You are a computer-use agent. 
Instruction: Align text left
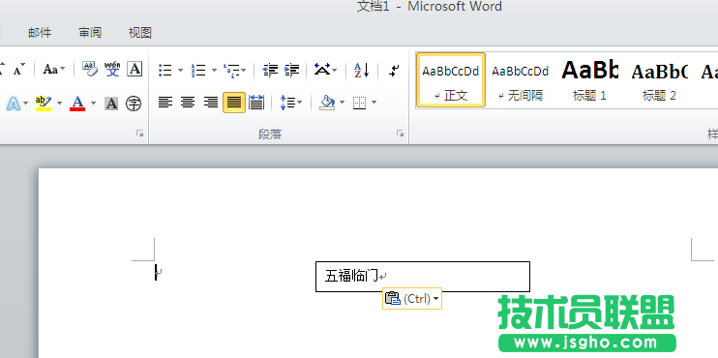pos(165,103)
